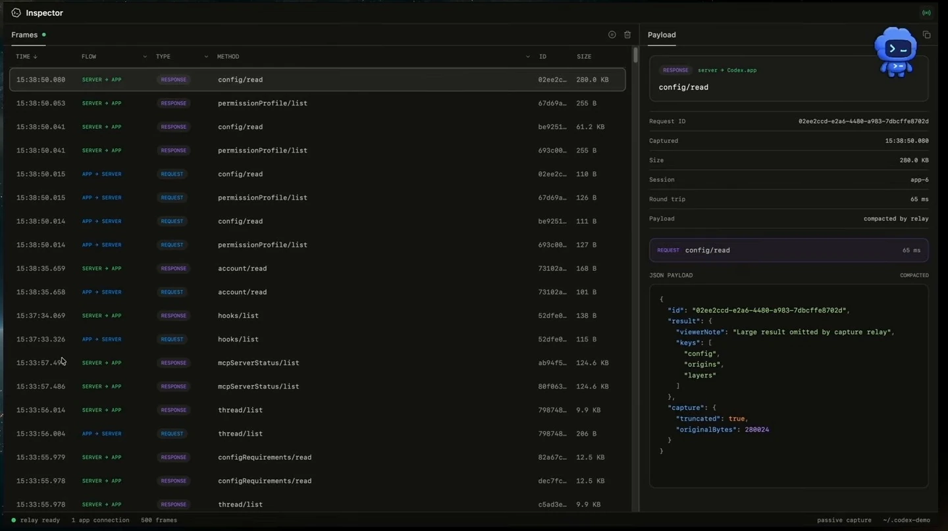Select the 15:38:50.080 config/read response row
Screen dimensions: 948x531
(x=317, y=80)
